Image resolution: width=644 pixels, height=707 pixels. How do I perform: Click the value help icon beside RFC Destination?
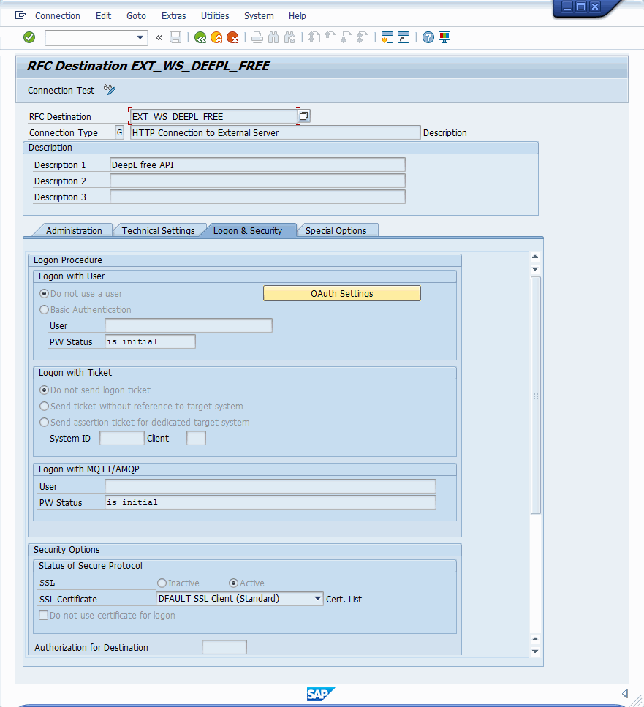304,116
